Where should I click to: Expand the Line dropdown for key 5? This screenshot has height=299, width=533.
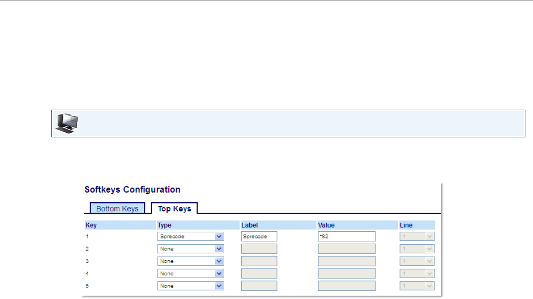click(417, 286)
